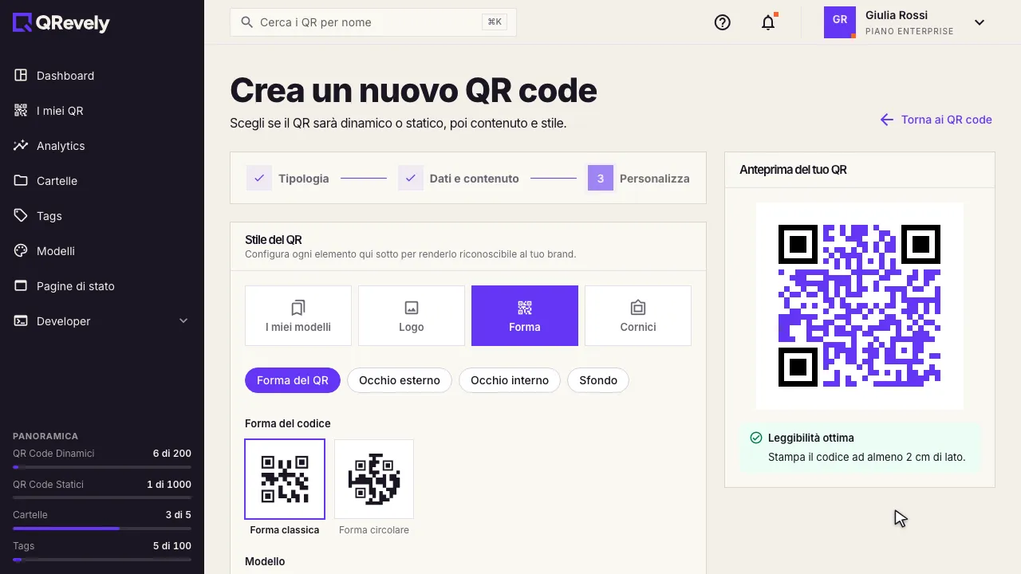
Task: Go back to the Tipologia step
Action: coord(288,179)
